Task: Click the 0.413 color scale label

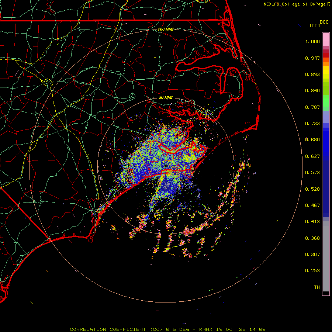Action: pos(312,222)
